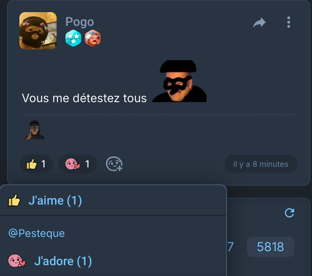This screenshot has height=276, width=312.
Task: Share the post with the arrow icon
Action: 259,23
